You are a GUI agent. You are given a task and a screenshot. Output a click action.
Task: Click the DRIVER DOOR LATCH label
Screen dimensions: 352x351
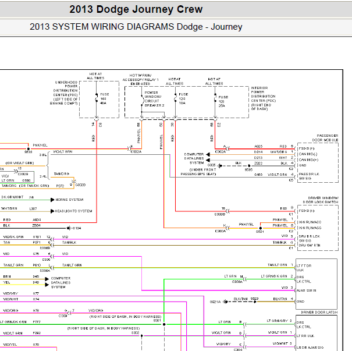tap(319, 312)
